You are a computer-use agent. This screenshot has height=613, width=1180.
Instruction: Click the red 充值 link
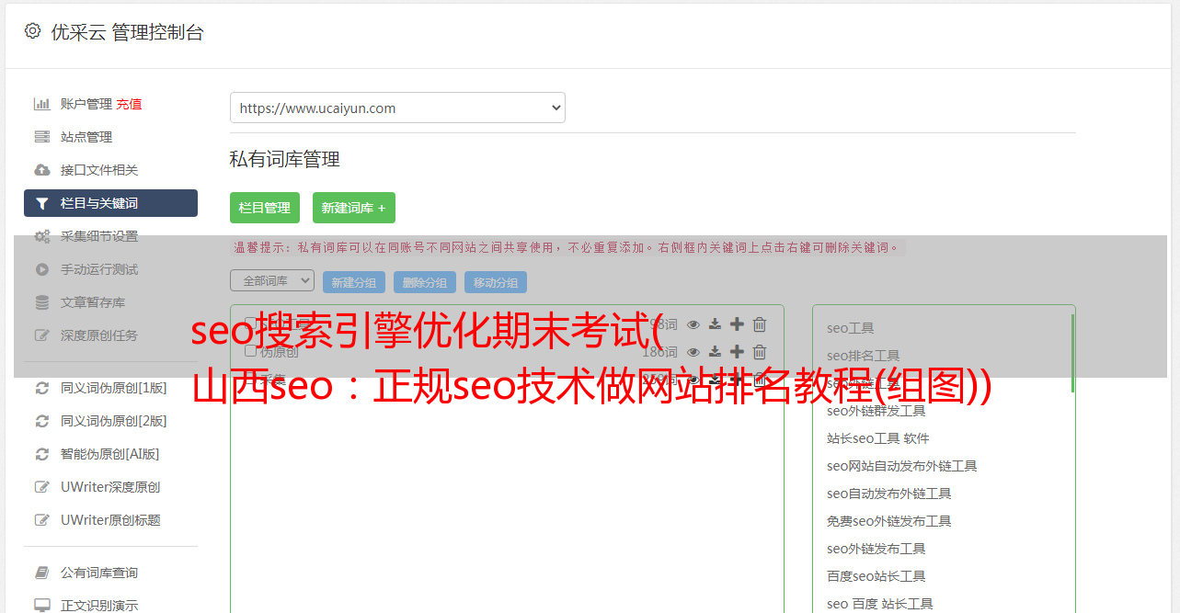pyautogui.click(x=129, y=104)
